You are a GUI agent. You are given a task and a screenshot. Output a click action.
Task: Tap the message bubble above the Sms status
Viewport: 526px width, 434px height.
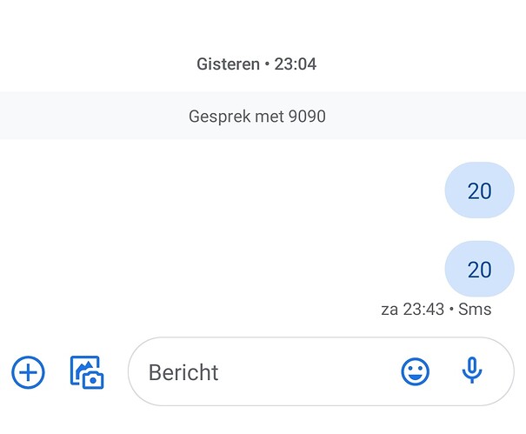pos(479,270)
